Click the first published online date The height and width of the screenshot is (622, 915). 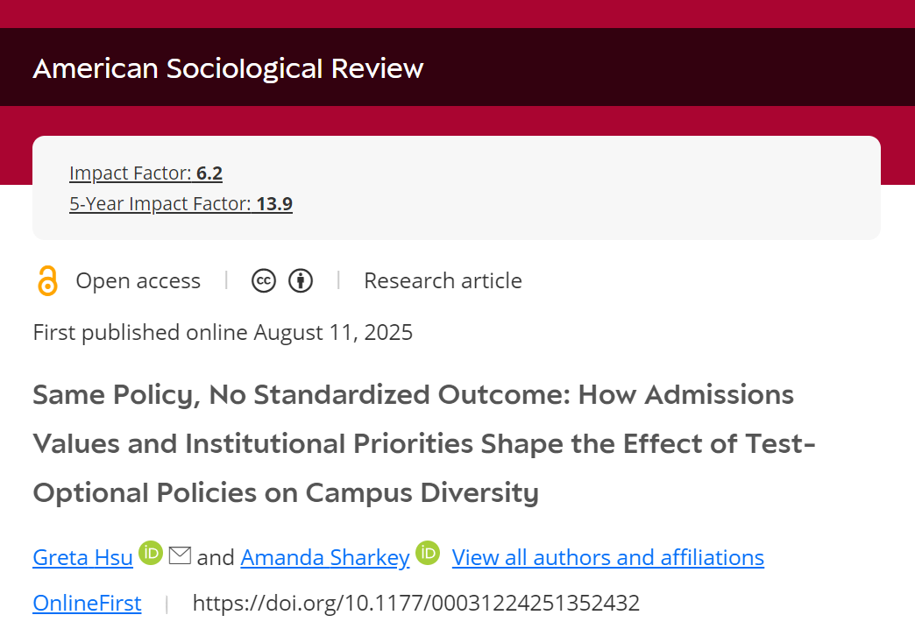(x=223, y=333)
